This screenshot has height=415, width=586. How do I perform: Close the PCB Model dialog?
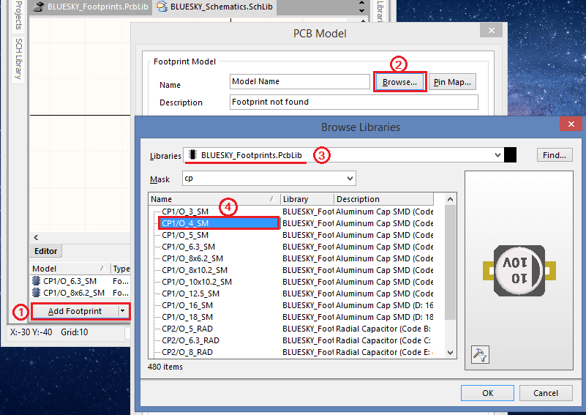tap(492, 30)
